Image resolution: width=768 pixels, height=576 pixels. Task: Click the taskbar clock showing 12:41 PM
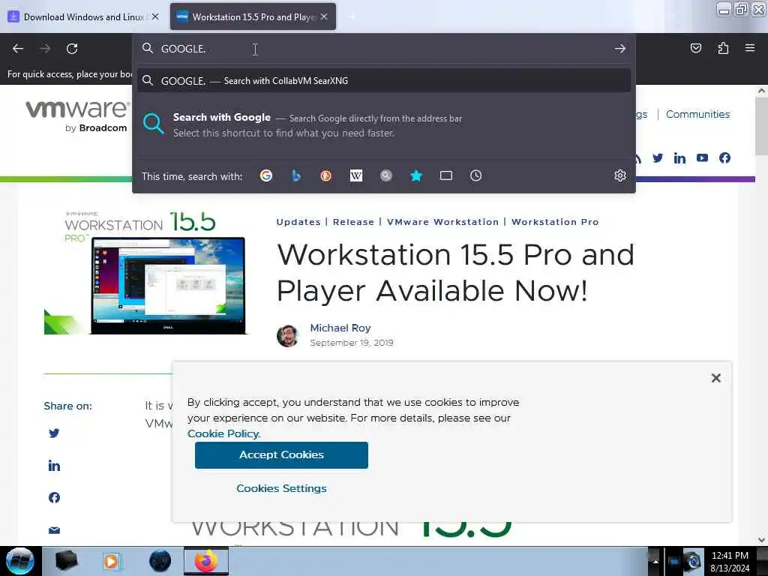tap(730, 562)
